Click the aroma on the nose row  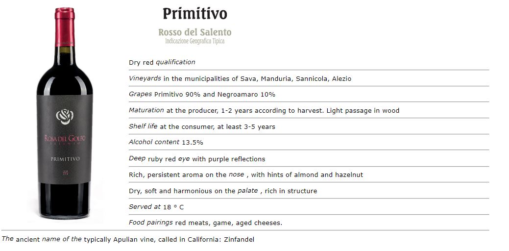pyautogui.click(x=246, y=175)
